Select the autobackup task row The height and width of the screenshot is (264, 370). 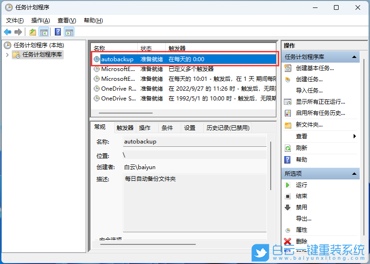point(184,59)
